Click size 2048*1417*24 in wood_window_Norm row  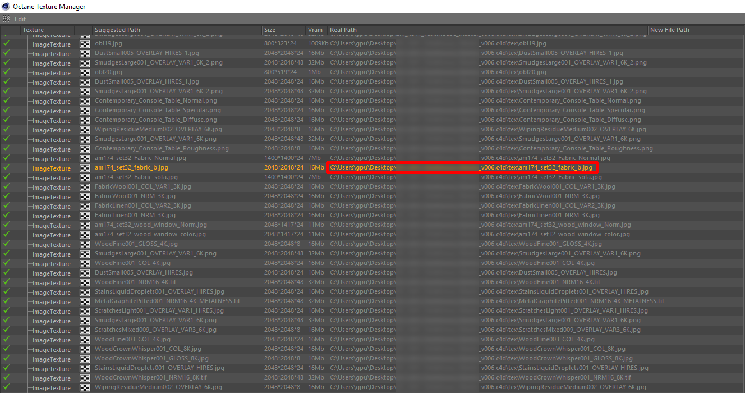pos(284,225)
